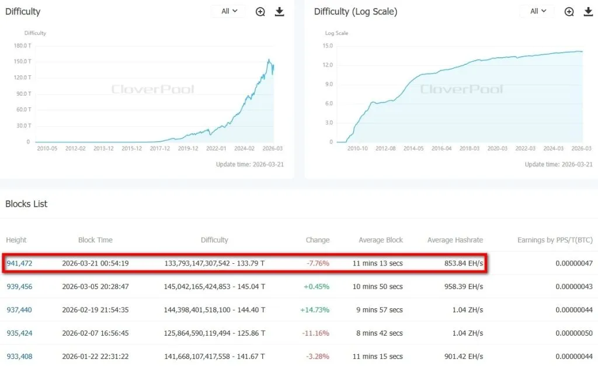Download the Difficulty Log Scale chart
Viewport: 598px width, 366px height.
(x=588, y=12)
